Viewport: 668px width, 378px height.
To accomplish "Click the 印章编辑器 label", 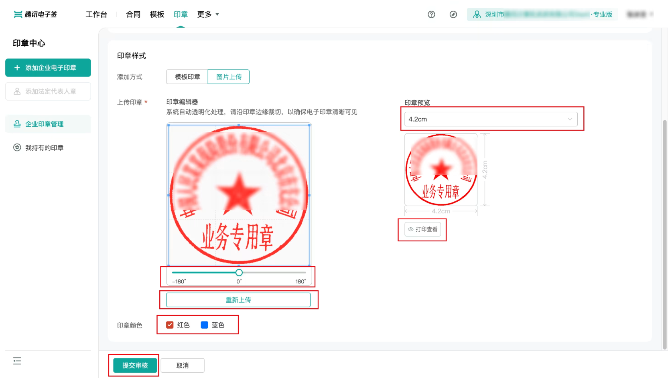I will (182, 102).
